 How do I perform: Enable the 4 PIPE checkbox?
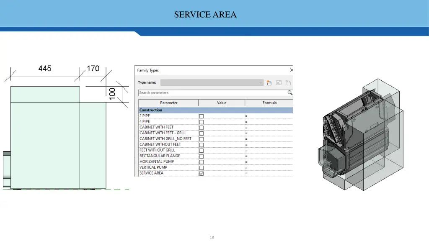202,122
